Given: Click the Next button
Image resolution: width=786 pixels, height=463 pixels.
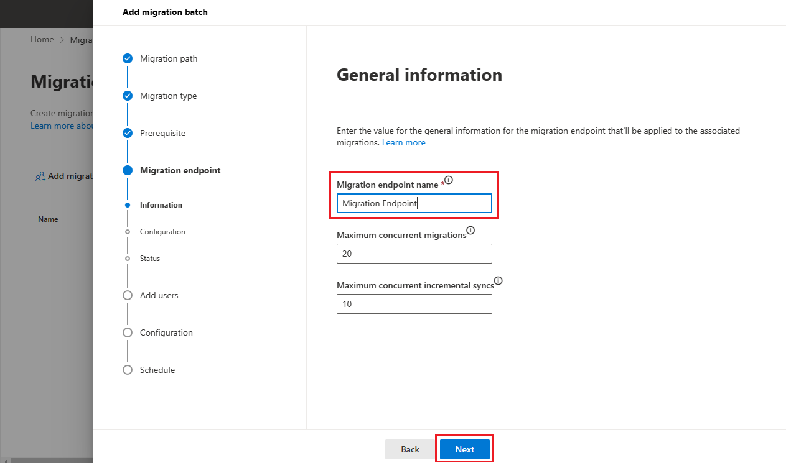Looking at the screenshot, I should [x=465, y=449].
